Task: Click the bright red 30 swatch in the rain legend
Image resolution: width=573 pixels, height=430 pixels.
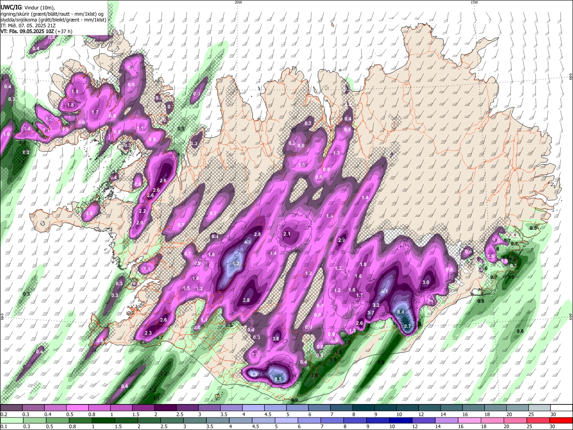Action: 562,420
